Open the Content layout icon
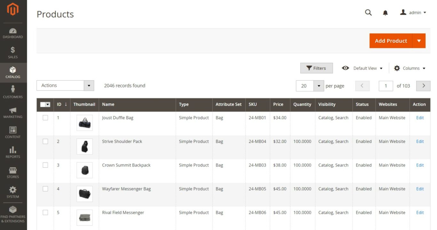The image size is (437, 230). 13,130
